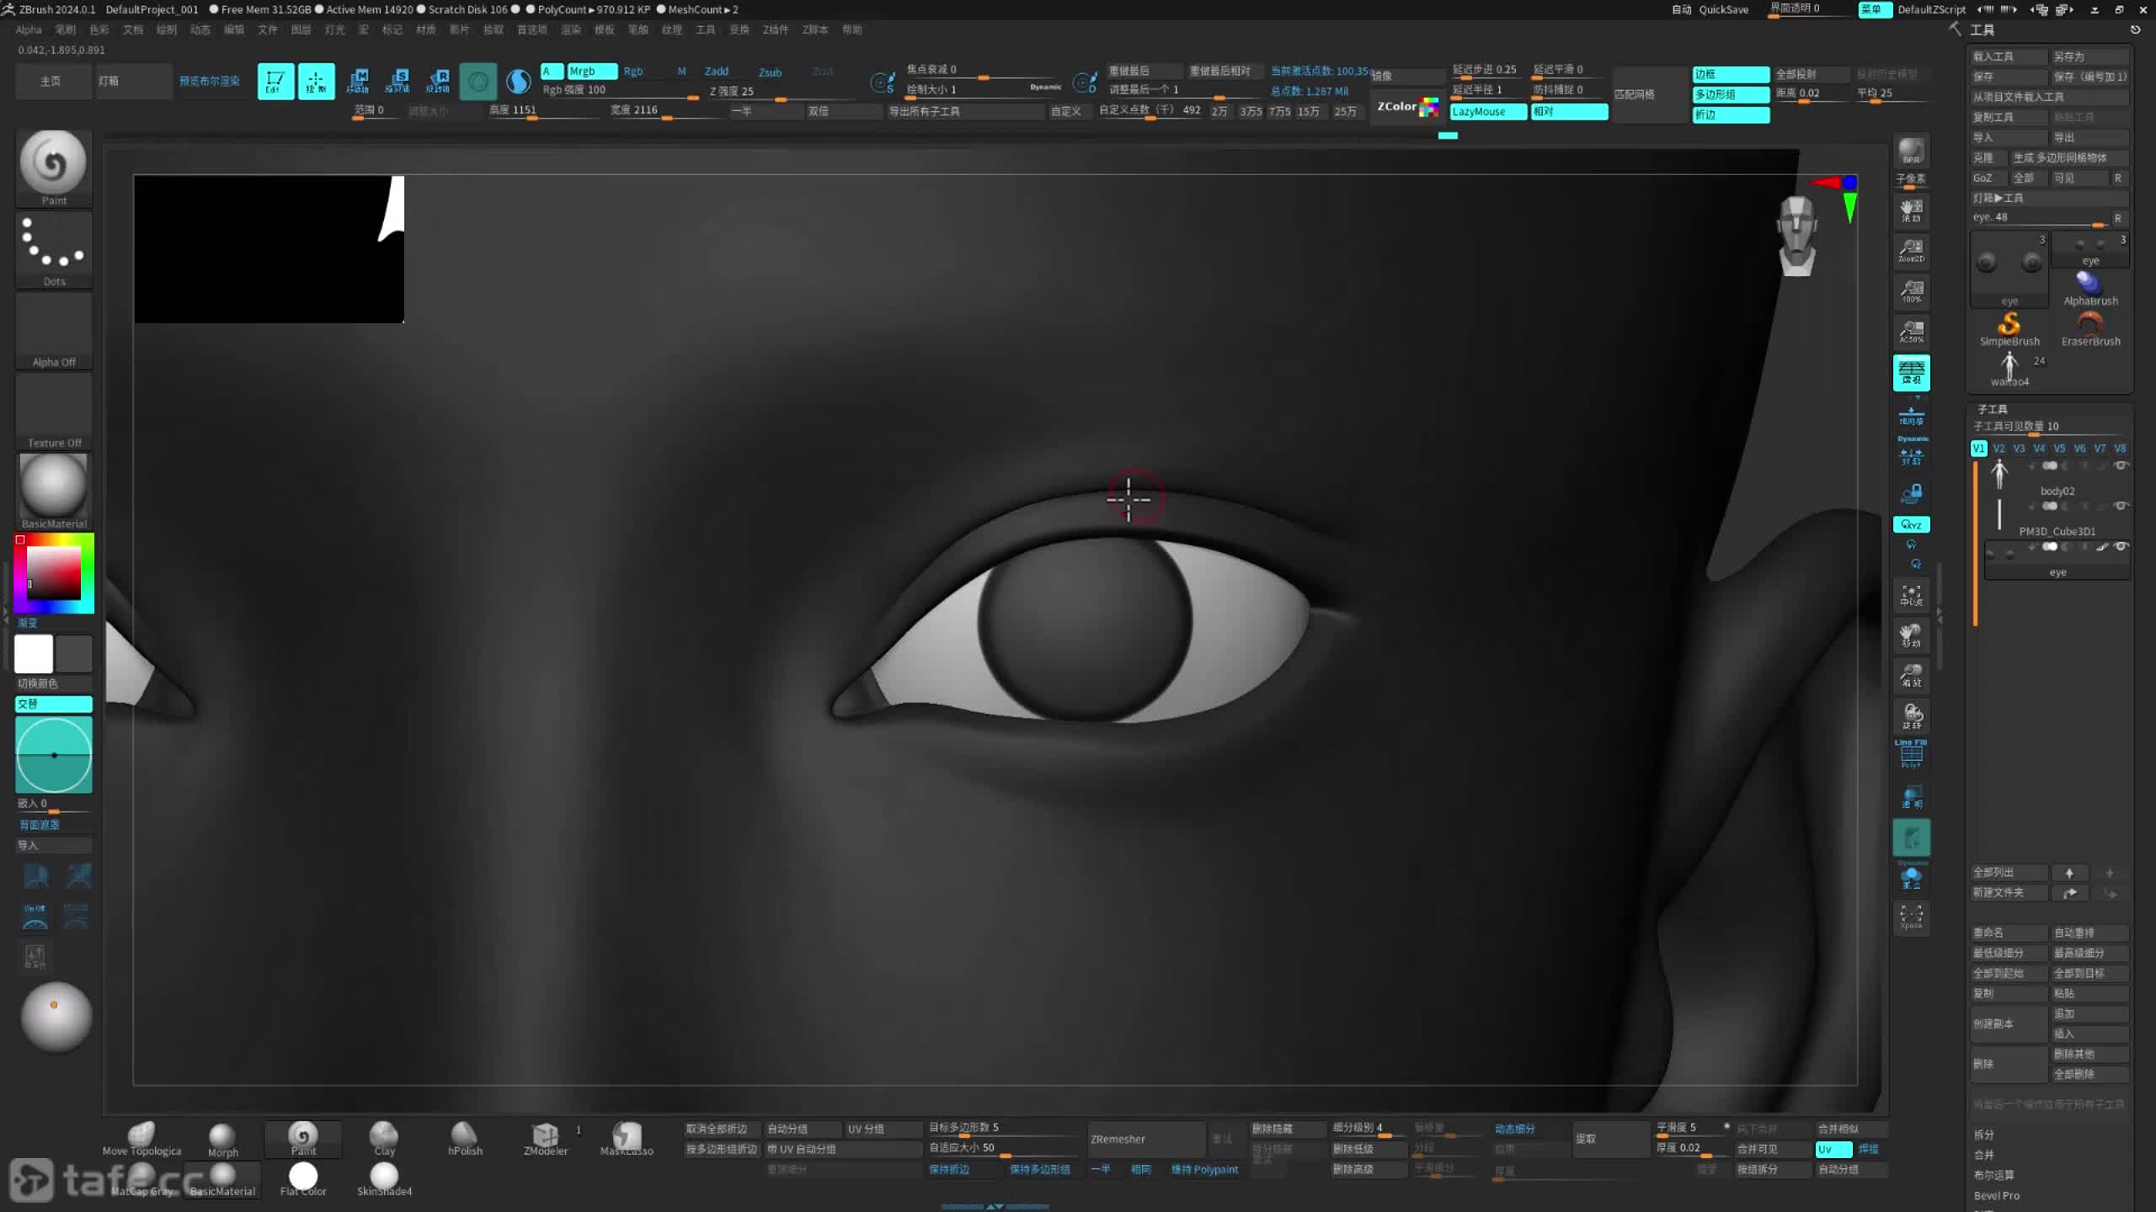This screenshot has width=2156, height=1212.
Task: Click the Zoom2D icon
Action: pyautogui.click(x=1911, y=250)
